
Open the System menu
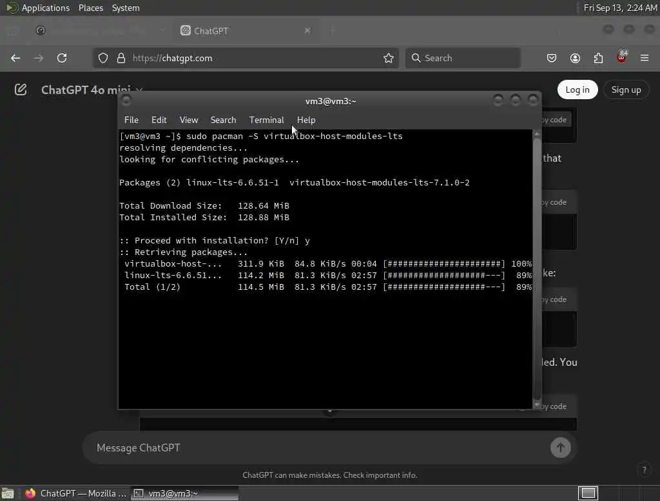(126, 8)
